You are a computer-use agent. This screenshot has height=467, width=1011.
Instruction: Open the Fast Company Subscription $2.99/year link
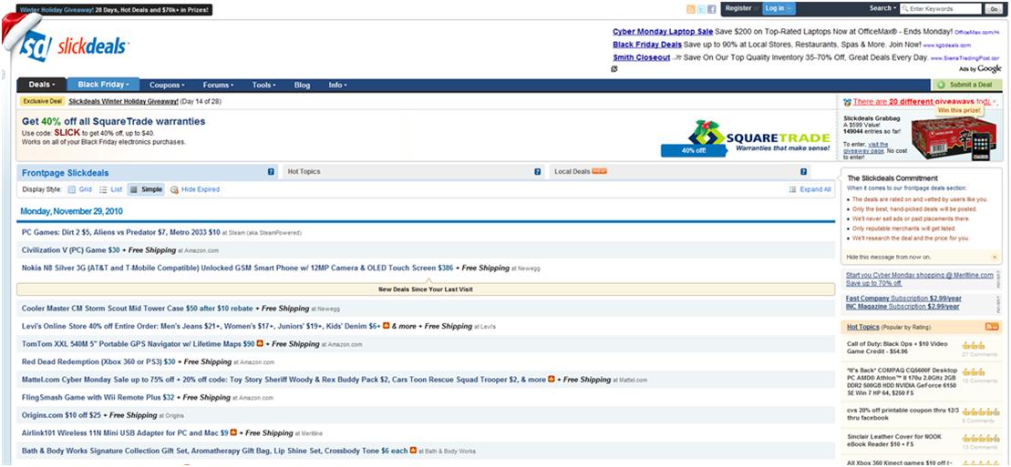[x=904, y=299]
